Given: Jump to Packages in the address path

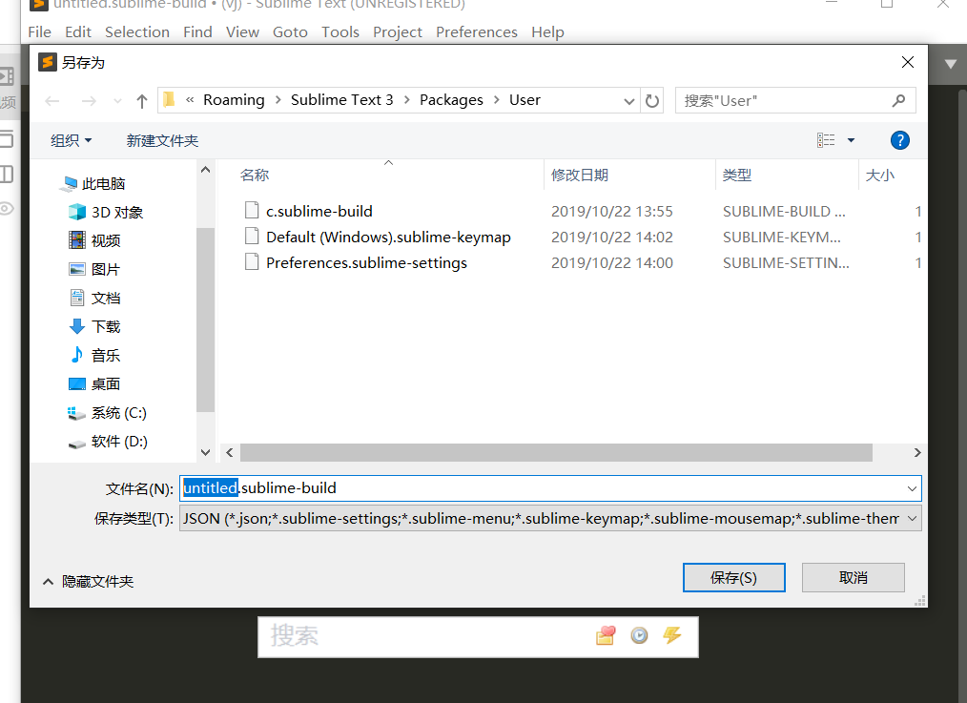Looking at the screenshot, I should point(451,100).
